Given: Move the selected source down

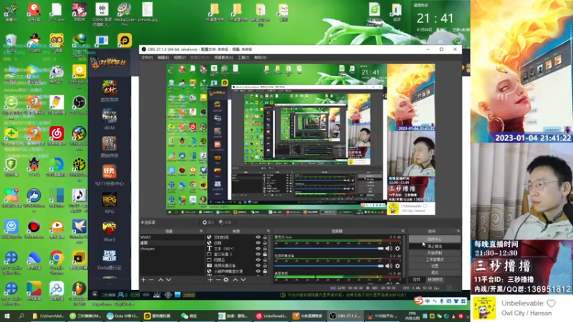Looking at the screenshot, I should (x=243, y=280).
